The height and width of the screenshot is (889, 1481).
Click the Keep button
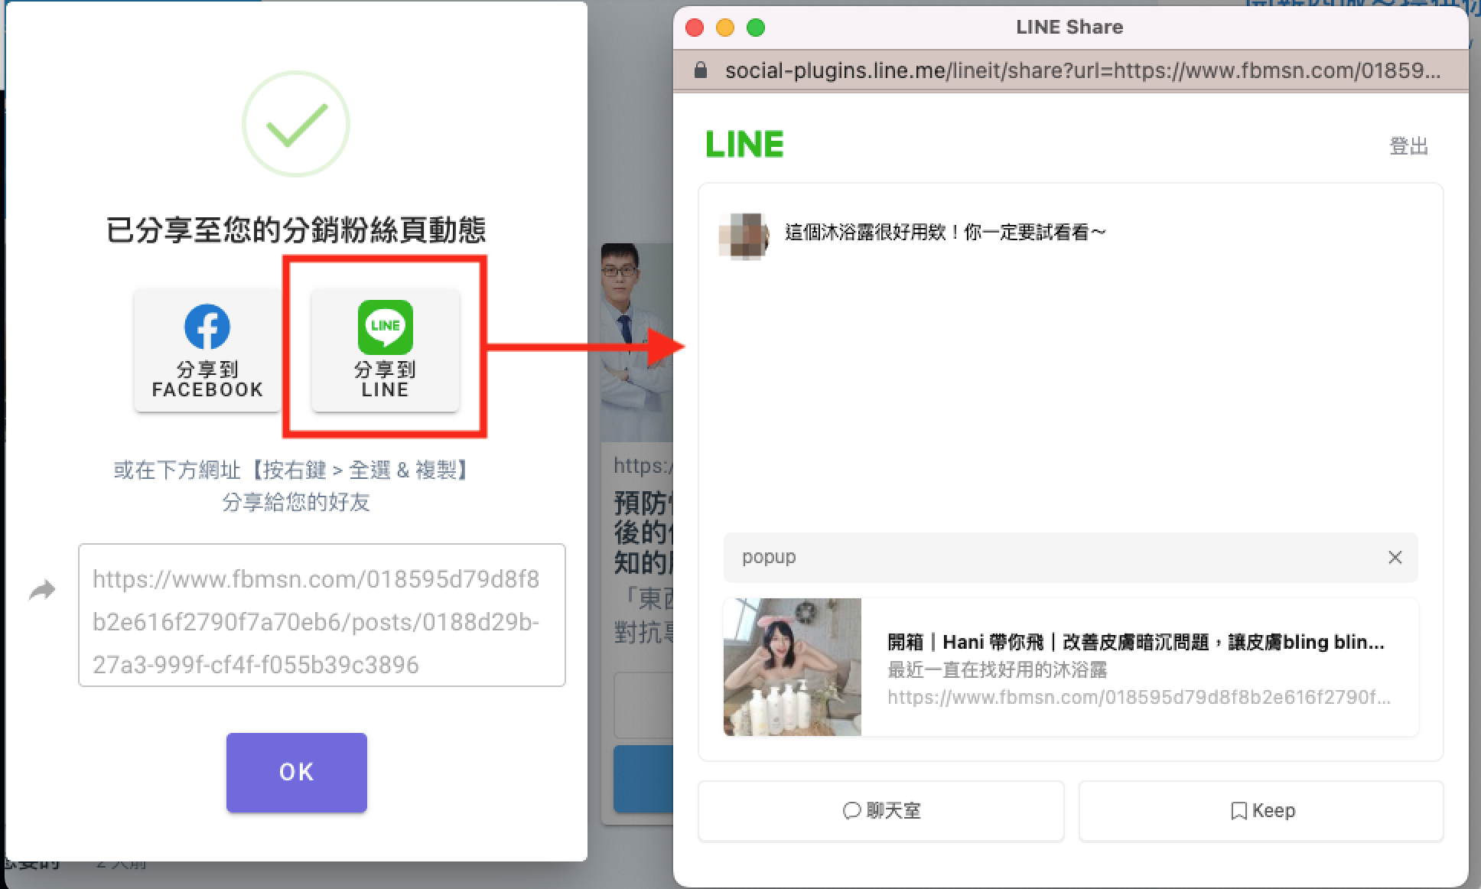point(1261,810)
